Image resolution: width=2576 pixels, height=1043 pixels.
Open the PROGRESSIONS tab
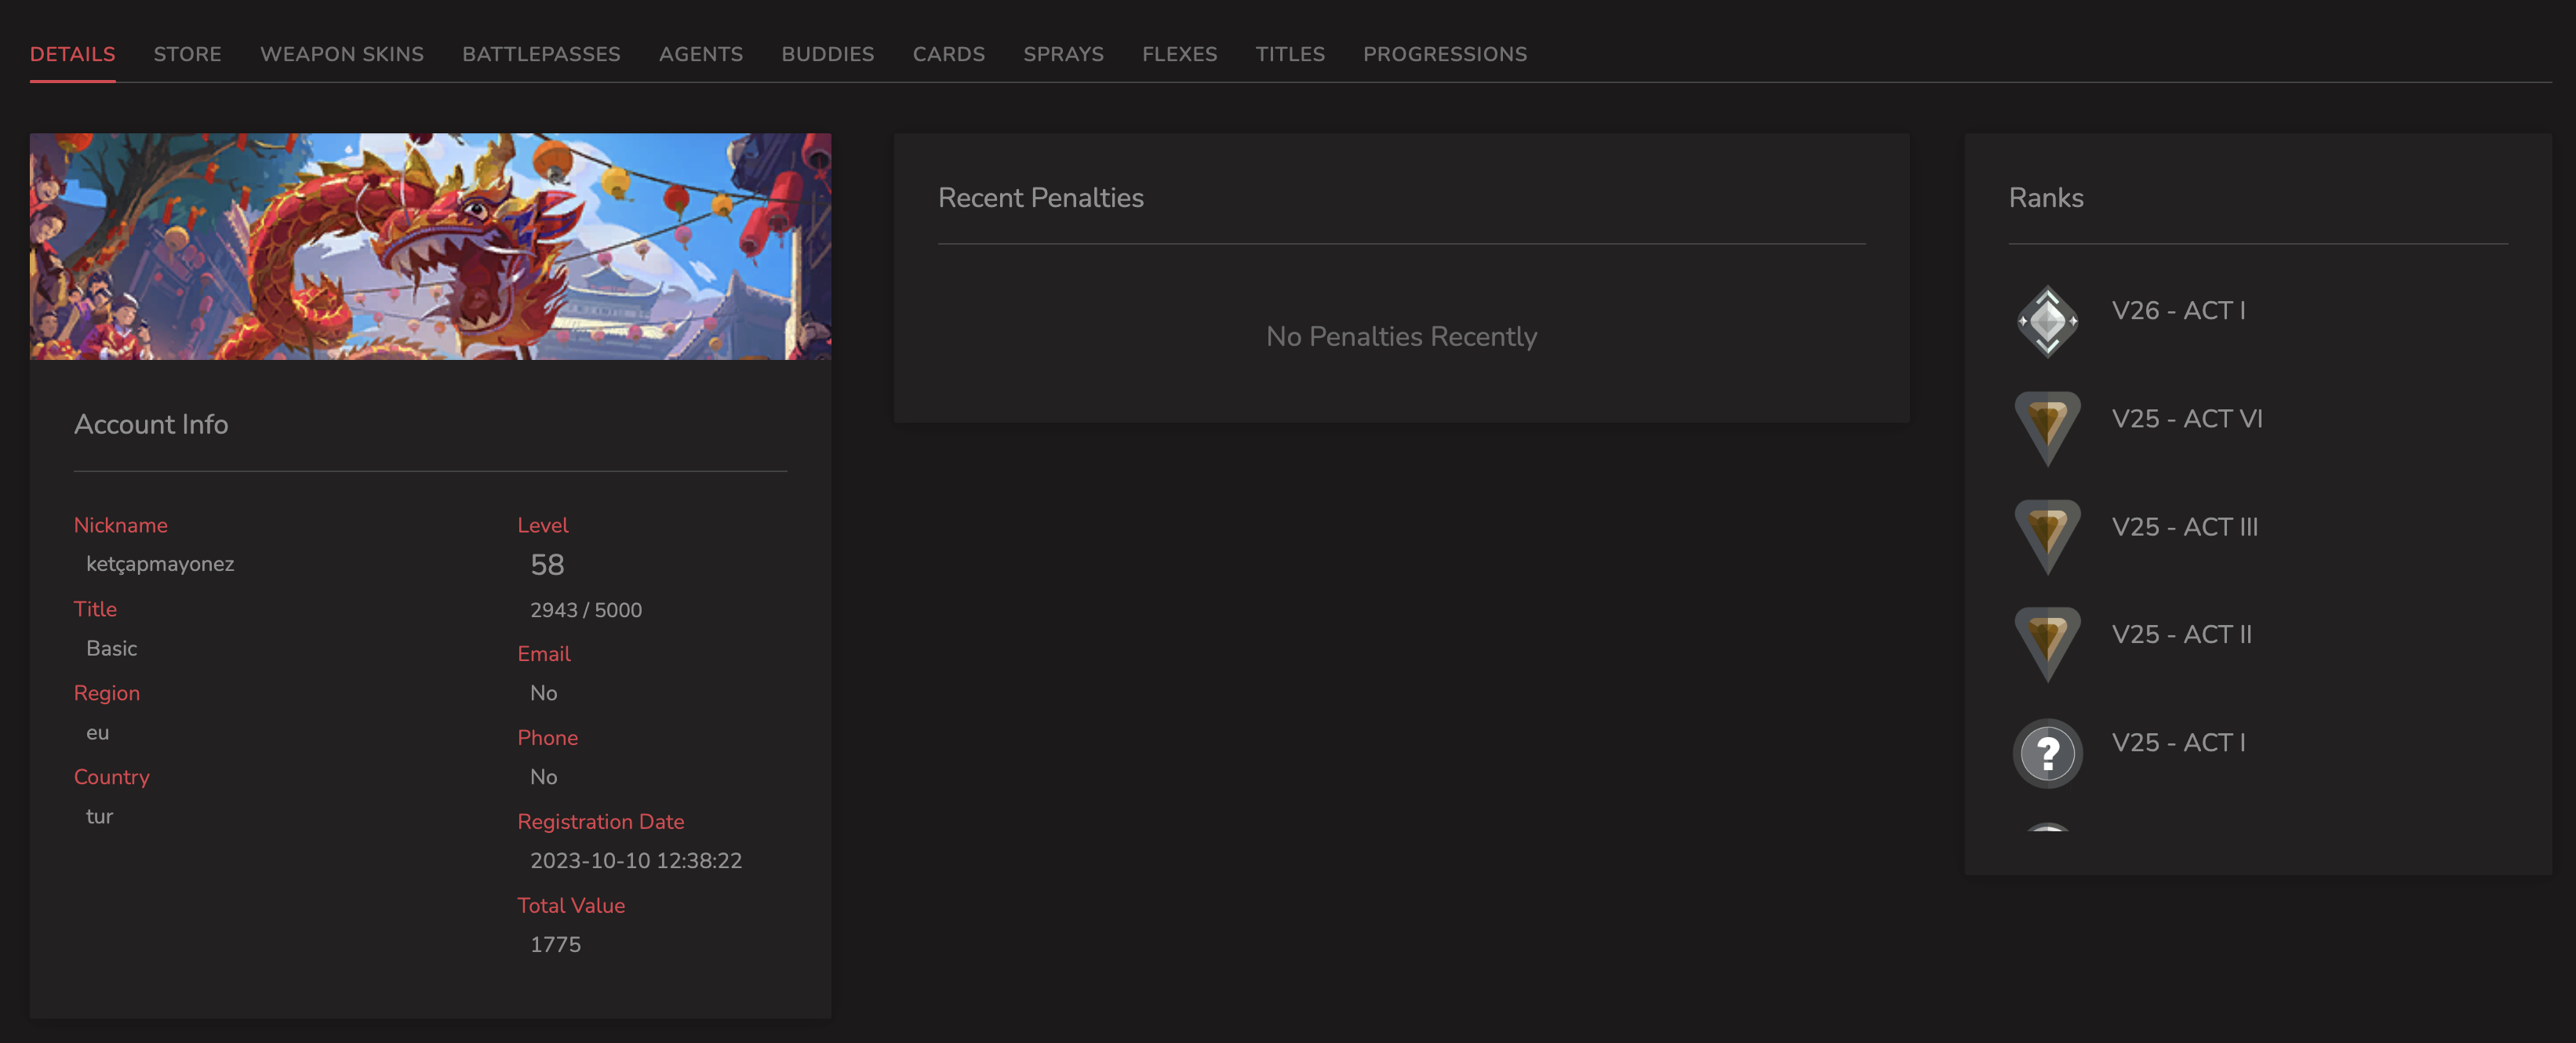pyautogui.click(x=1444, y=54)
